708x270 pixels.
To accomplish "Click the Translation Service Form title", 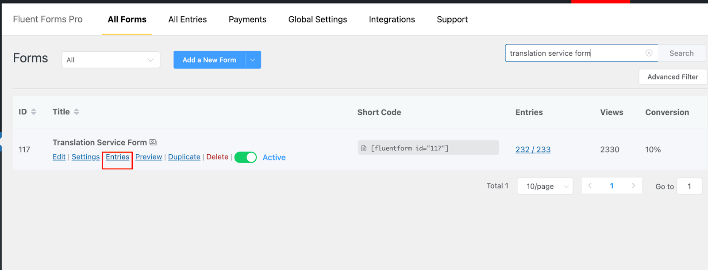I will (x=100, y=142).
